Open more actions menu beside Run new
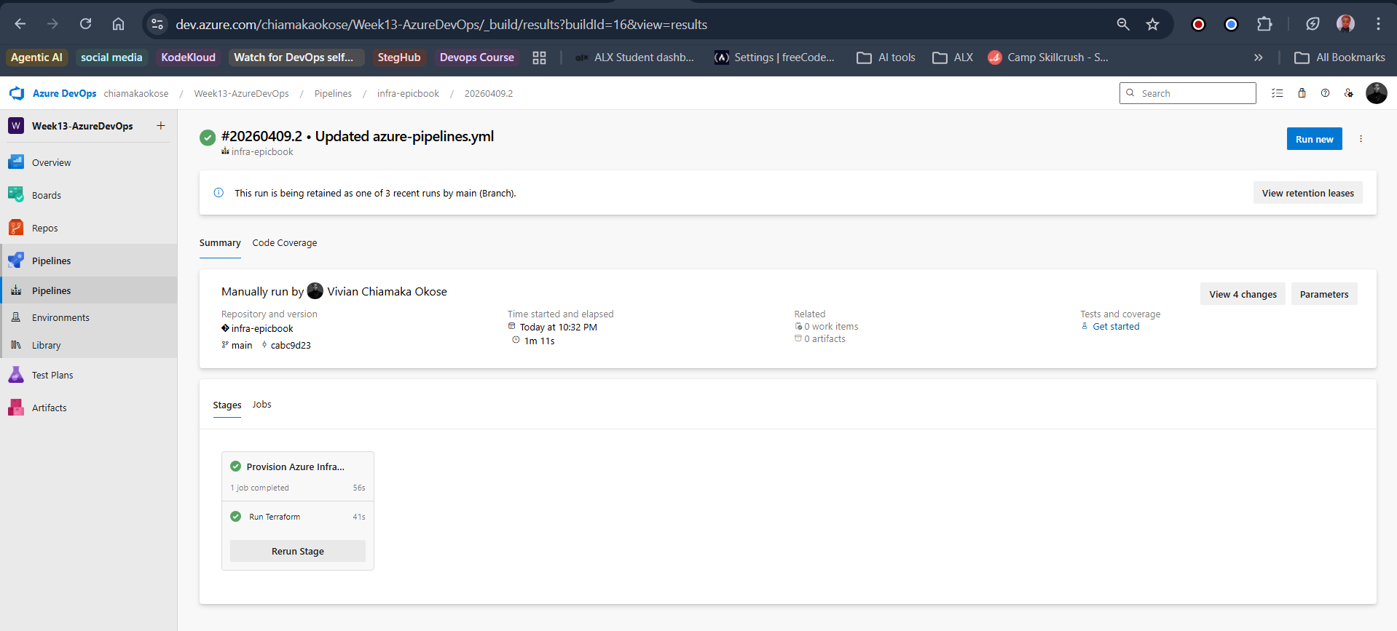The width and height of the screenshot is (1397, 631). point(1361,139)
